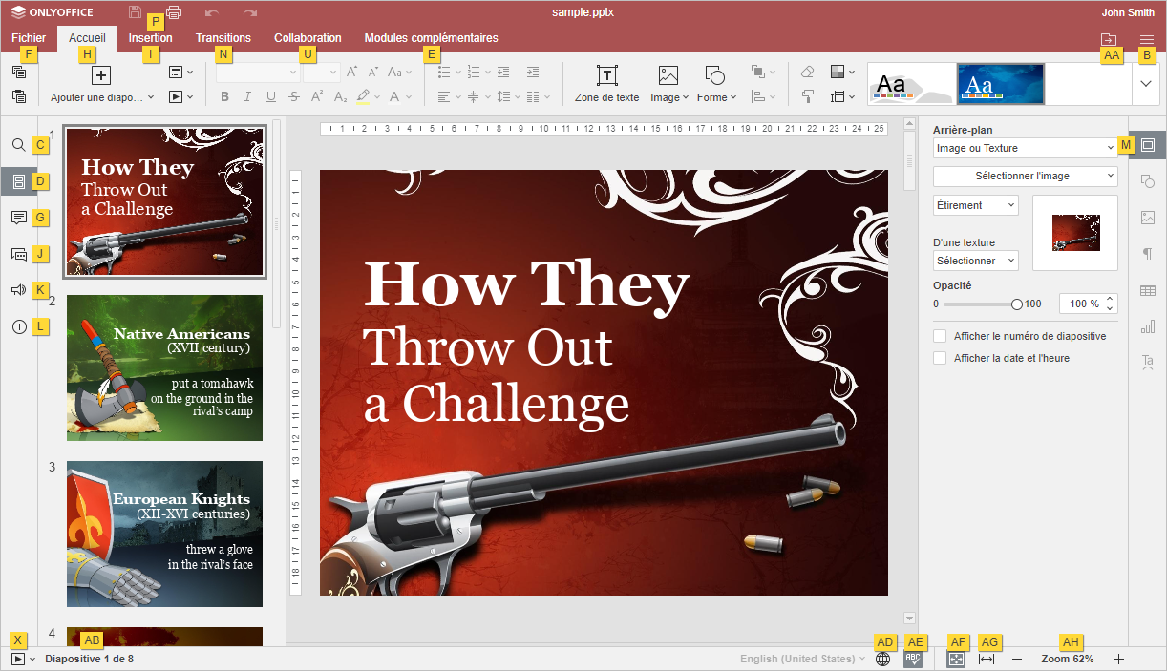Image resolution: width=1167 pixels, height=671 pixels.
Task: Click the Opacité slider handle
Action: coord(1017,304)
